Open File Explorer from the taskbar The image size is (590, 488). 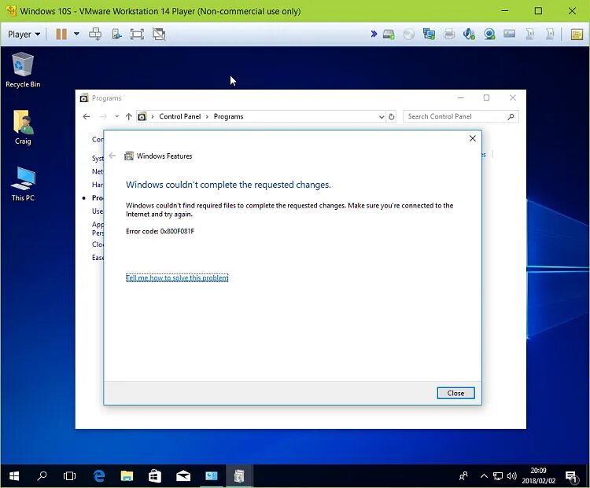[127, 476]
